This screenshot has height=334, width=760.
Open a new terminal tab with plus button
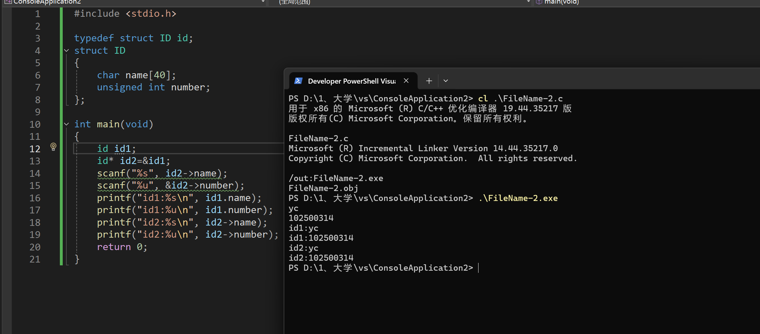coord(429,81)
